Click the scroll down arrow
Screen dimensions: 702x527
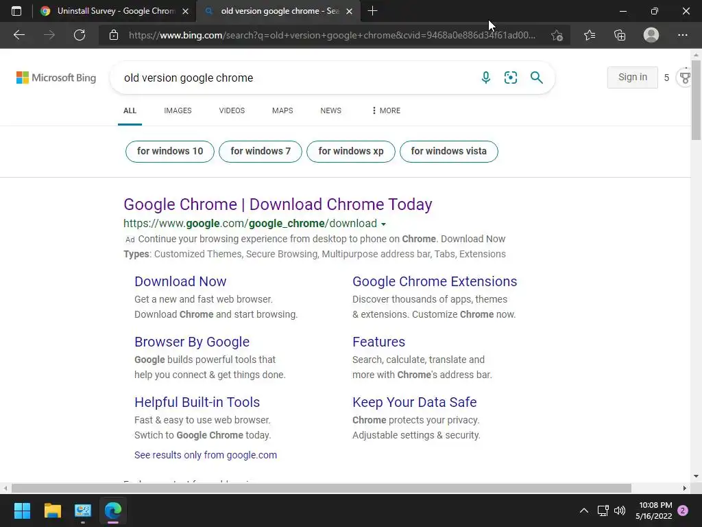697,476
